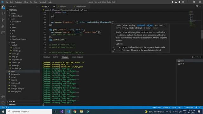Open header.ejs in the explorer
The image size is (203, 114).
(23, 51)
